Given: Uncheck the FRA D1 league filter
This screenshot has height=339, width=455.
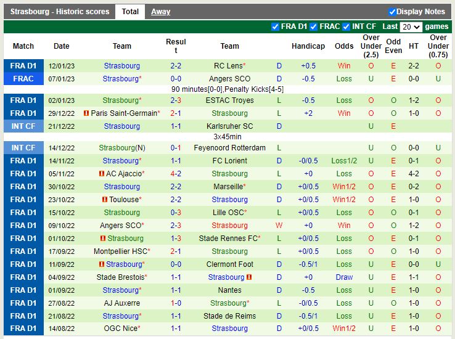Looking at the screenshot, I should 275,27.
